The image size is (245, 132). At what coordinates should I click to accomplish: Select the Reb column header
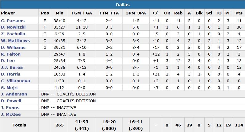click(178, 13)
